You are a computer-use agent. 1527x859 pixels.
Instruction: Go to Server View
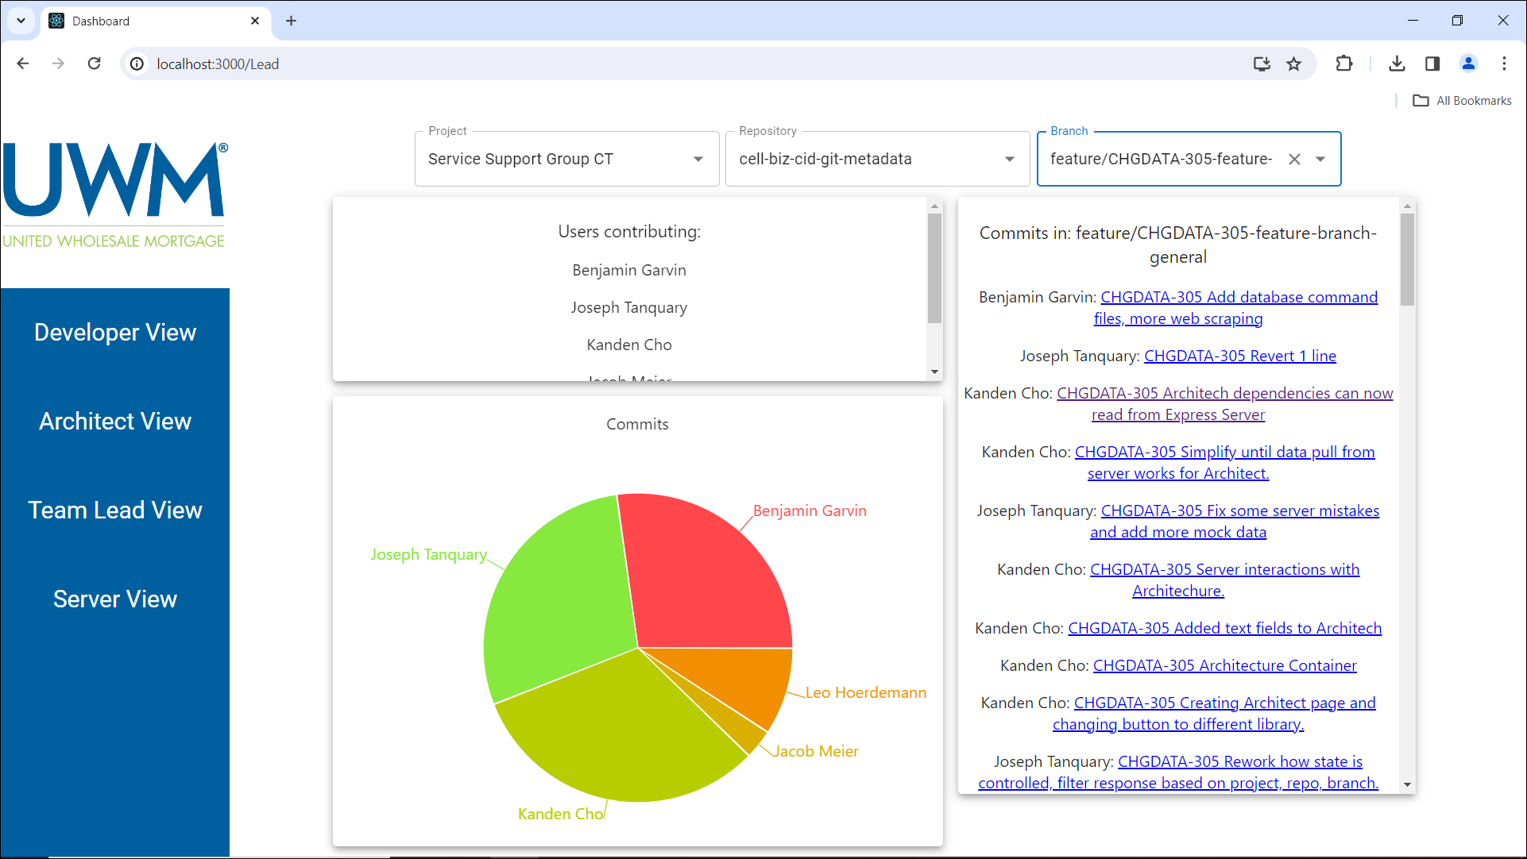pyautogui.click(x=115, y=599)
